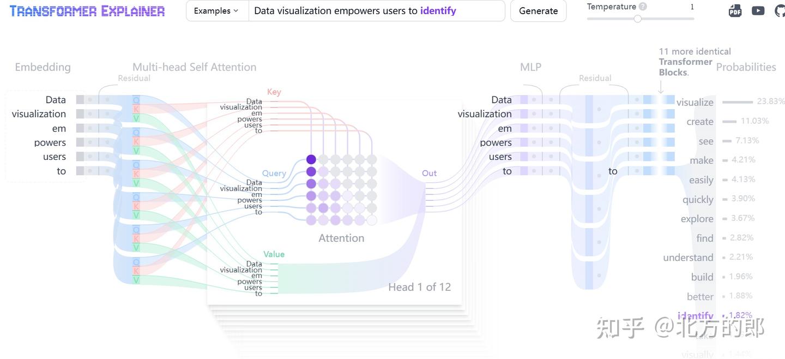Viewport: 785px width, 359px height.
Task: Open the PDF paper icon
Action: [x=735, y=10]
